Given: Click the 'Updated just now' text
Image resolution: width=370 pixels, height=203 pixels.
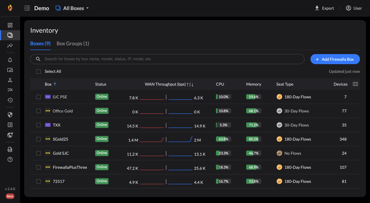Looking at the screenshot, I should [x=344, y=71].
